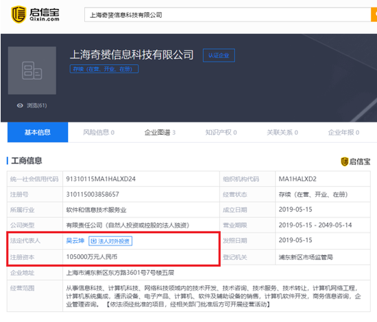This screenshot has width=377, height=322.
Task: Open the 企业年报 tab
Action: (x=343, y=133)
